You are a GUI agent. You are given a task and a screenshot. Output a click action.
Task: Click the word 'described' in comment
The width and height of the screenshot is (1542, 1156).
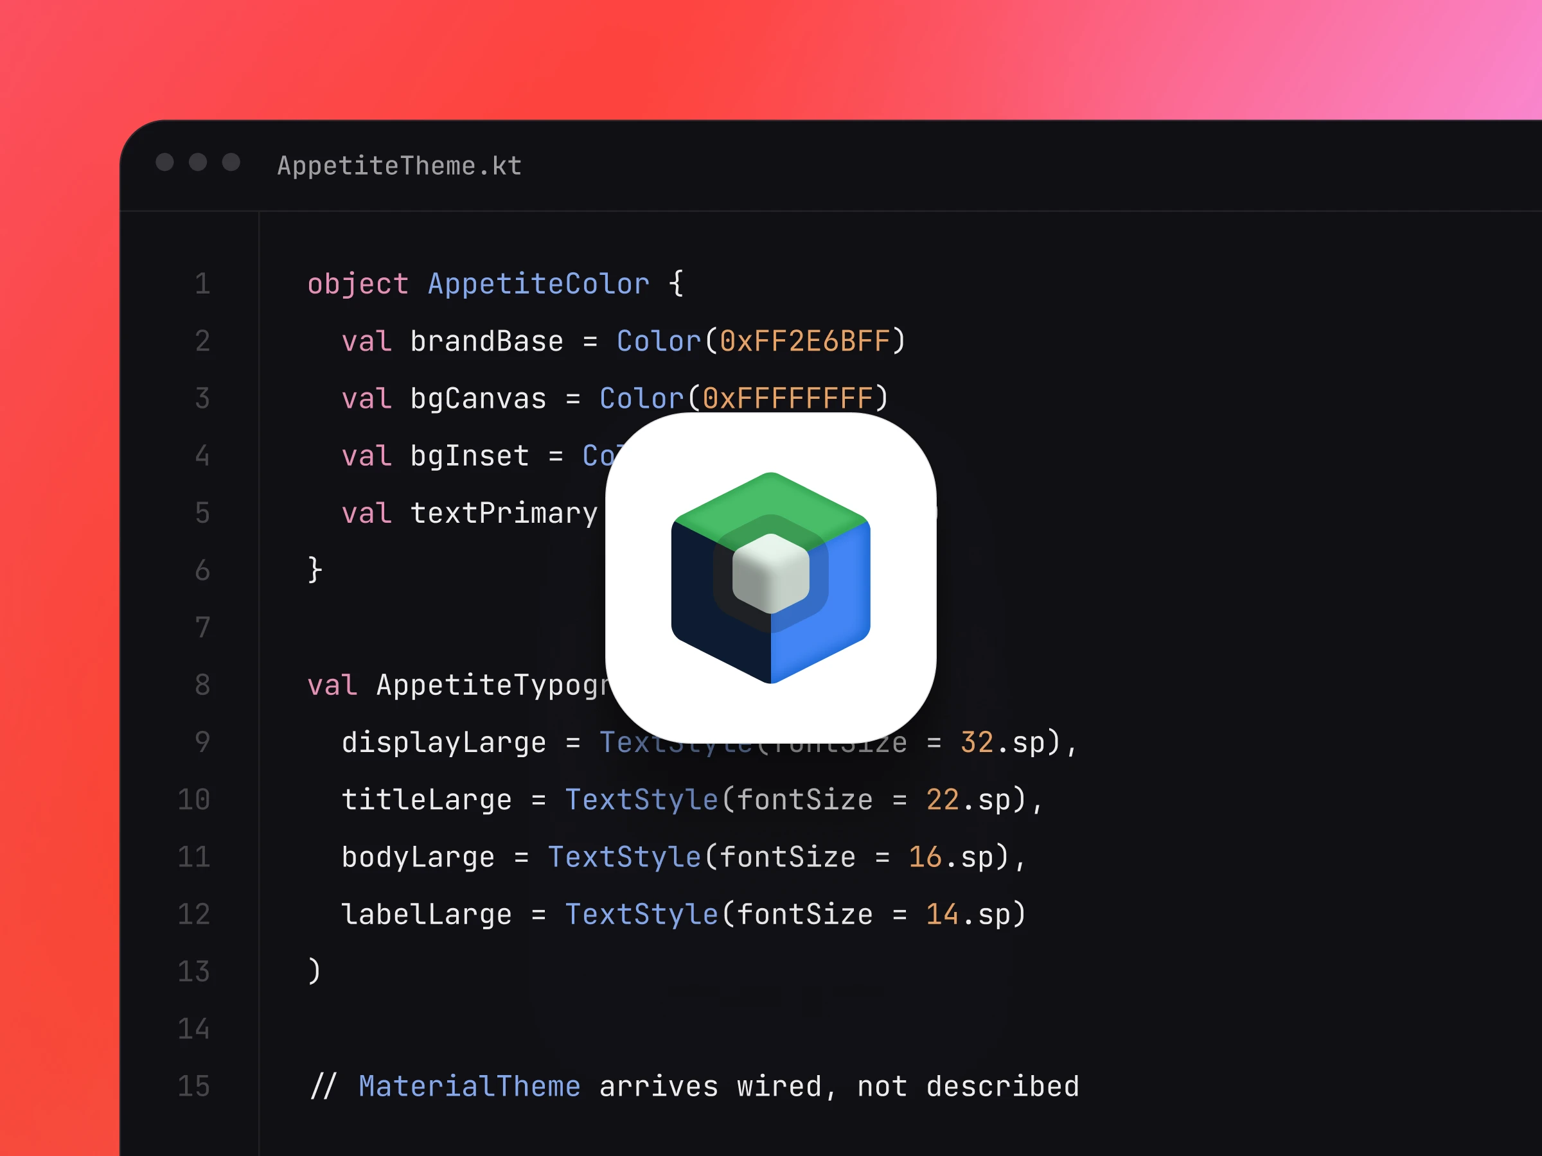coord(1002,1087)
